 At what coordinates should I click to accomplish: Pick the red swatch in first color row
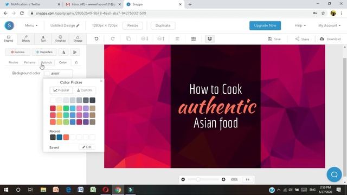(x=53, y=108)
